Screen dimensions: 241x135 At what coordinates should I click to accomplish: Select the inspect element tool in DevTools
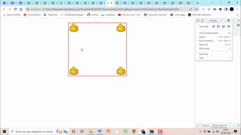coord(198,21)
